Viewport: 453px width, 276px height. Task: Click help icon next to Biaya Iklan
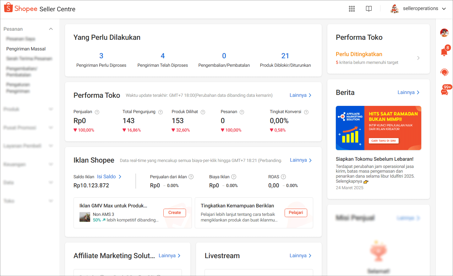pyautogui.click(x=234, y=177)
